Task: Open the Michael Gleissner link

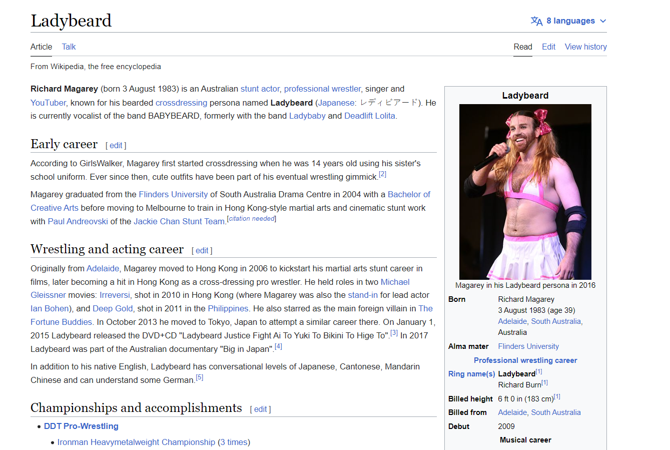Action: click(x=220, y=288)
